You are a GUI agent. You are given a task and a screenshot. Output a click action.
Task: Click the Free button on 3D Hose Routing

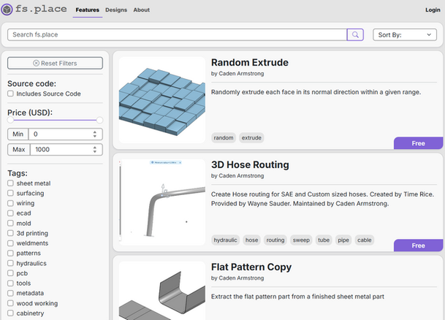point(418,245)
